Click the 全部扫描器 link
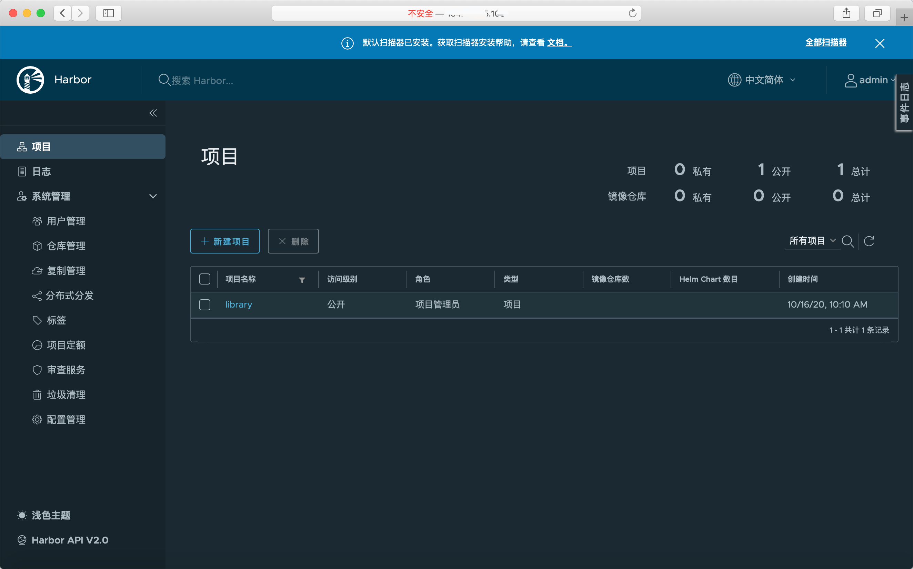This screenshot has width=913, height=569. pyautogui.click(x=826, y=42)
